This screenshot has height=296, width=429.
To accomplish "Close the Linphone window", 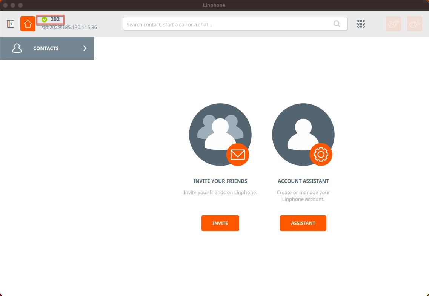I will (x=5, y=5).
